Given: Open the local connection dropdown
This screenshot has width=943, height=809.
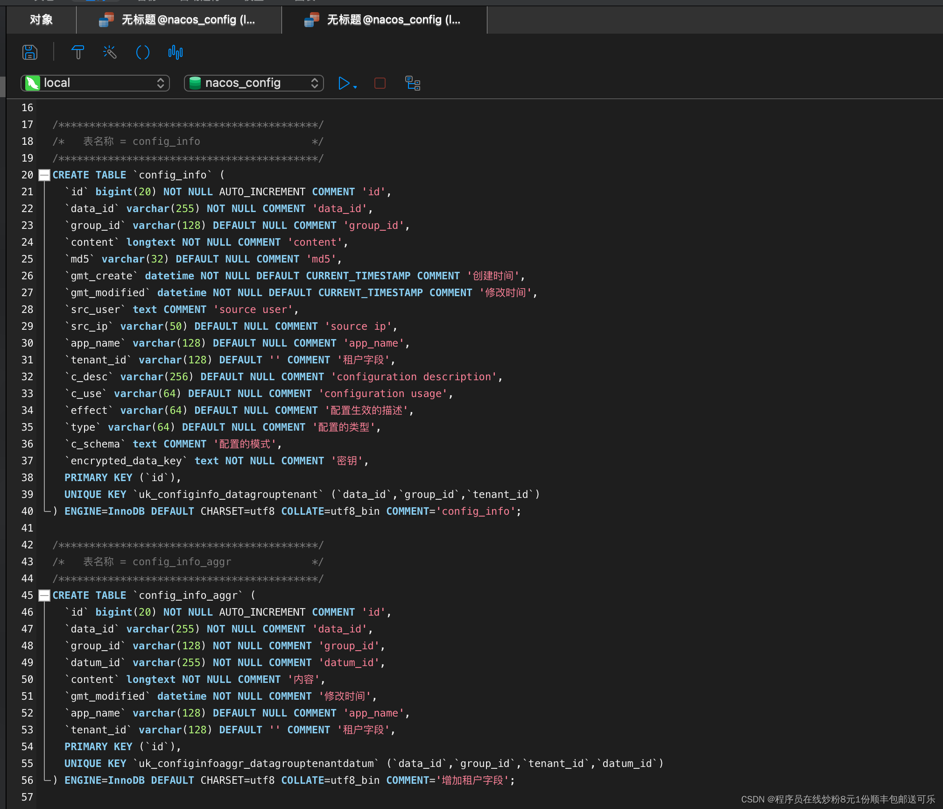Looking at the screenshot, I should click(95, 83).
